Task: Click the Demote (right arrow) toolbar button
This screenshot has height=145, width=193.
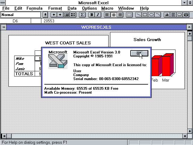Action: point(60,15)
